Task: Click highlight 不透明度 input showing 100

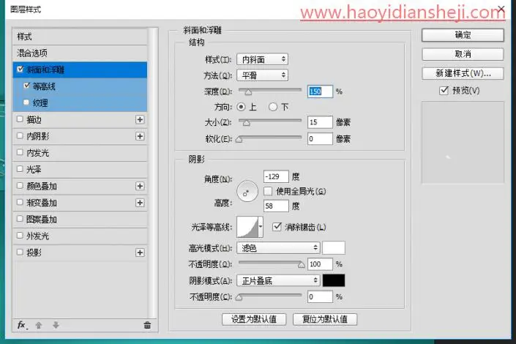Action: pyautogui.click(x=320, y=264)
